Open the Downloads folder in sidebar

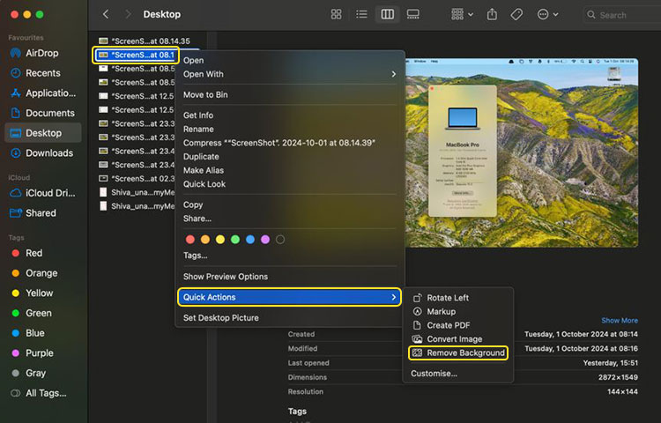(48, 152)
